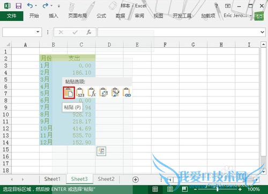The image size is (268, 194).
Task: Click the vertical scrollbar up arrow
Action: pyautogui.click(x=263, y=44)
